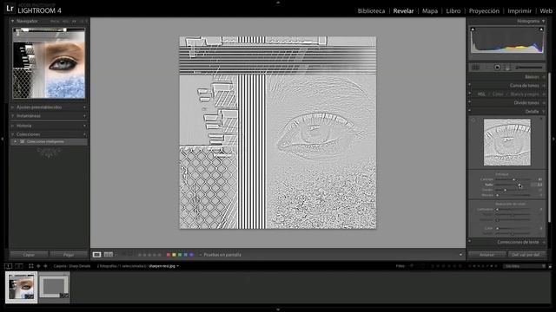
Task: Select second window display icon
Action: point(19,266)
